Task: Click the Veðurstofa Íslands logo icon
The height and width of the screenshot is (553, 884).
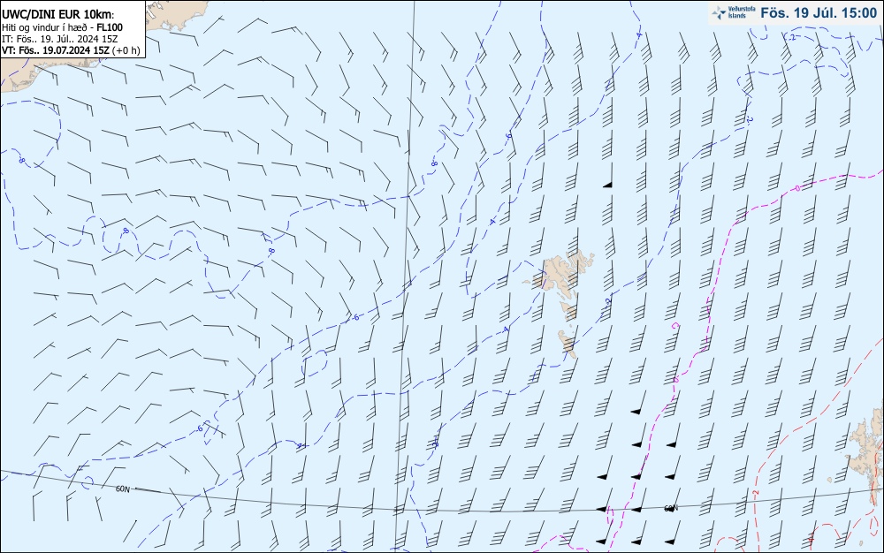Action: (x=719, y=13)
